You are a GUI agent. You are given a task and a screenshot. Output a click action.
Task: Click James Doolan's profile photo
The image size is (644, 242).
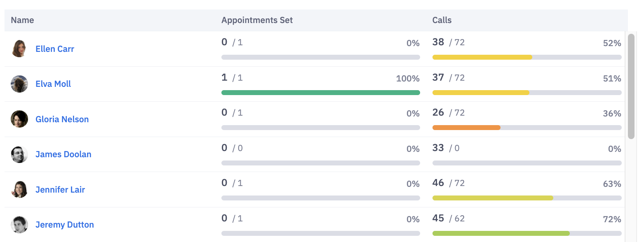click(19, 154)
